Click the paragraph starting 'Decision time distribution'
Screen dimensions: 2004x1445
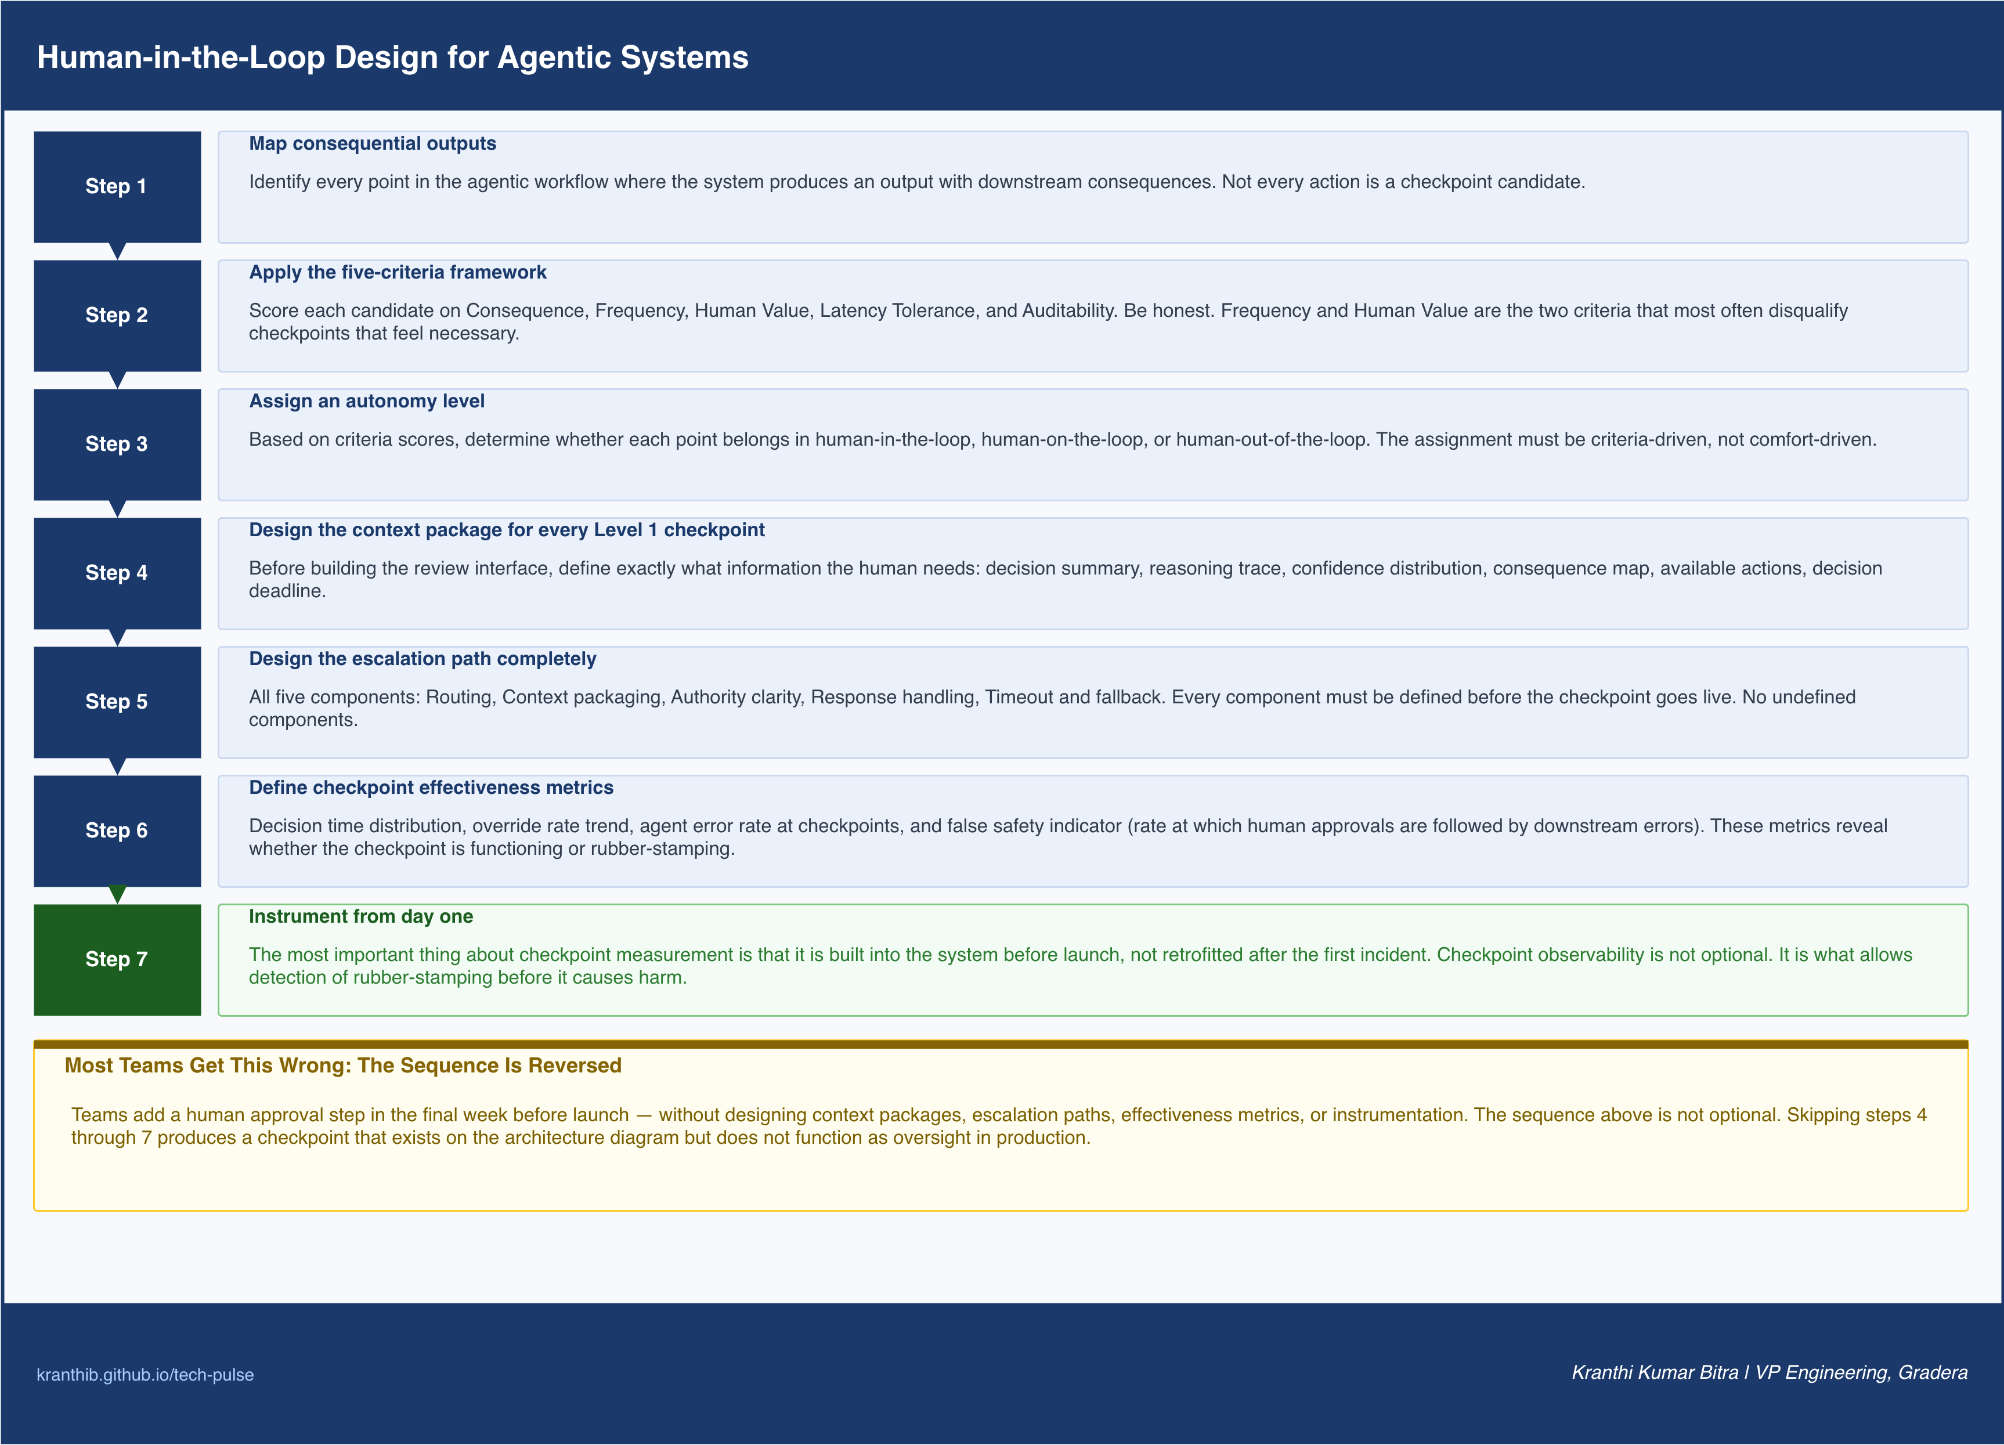pos(1067,837)
